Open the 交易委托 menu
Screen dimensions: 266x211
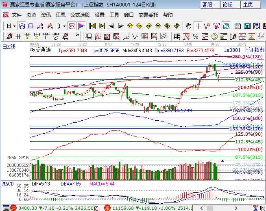click(x=148, y=15)
